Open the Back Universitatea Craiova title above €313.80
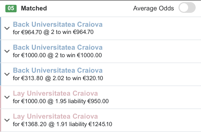The height and width of the screenshot is (132, 201). [x=58, y=71]
